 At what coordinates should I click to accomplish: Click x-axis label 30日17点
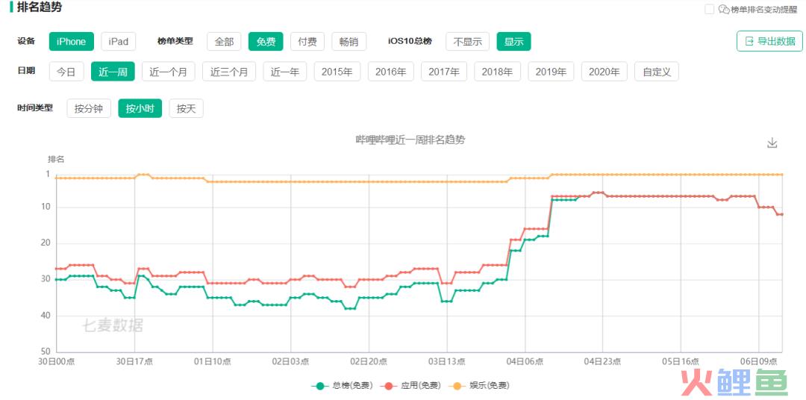pyautogui.click(x=134, y=361)
